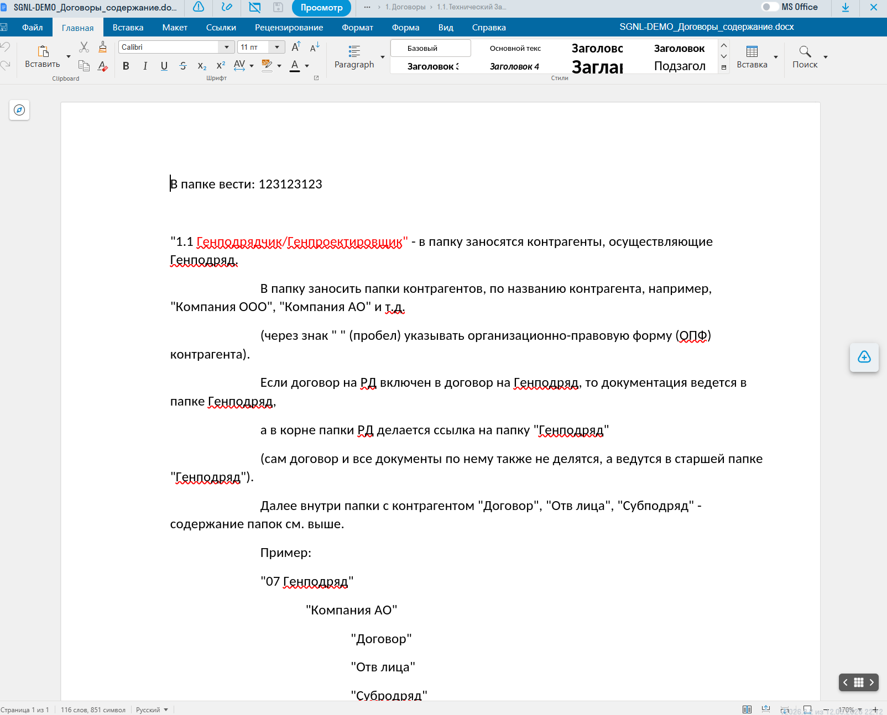Click the signature pen icon in title bar
The width and height of the screenshot is (887, 715).
coord(227,7)
